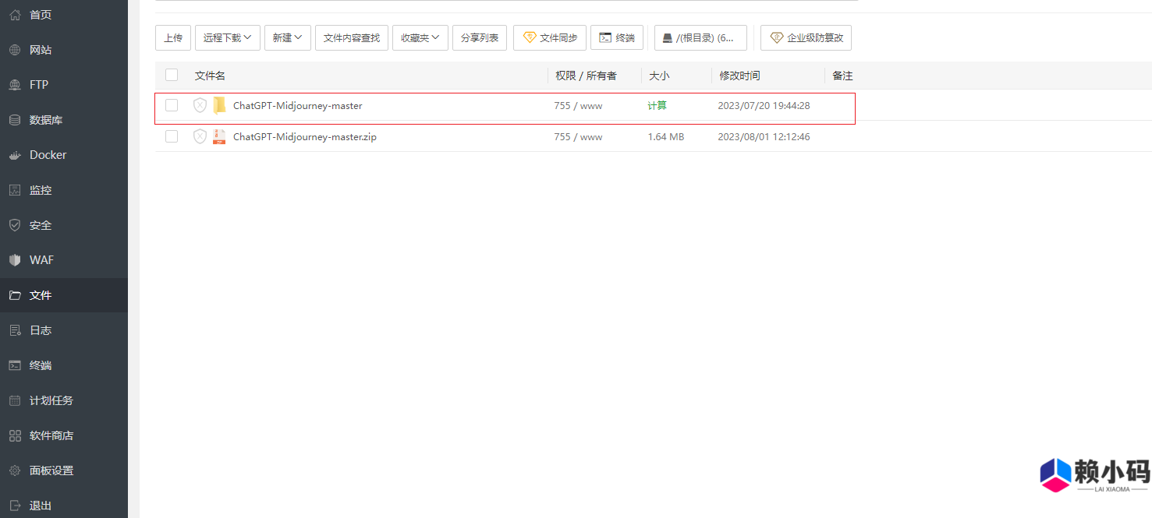Viewport: 1152px width, 518px height.
Task: Open the 收藏夹 favorites dropdown
Action: 420,37
